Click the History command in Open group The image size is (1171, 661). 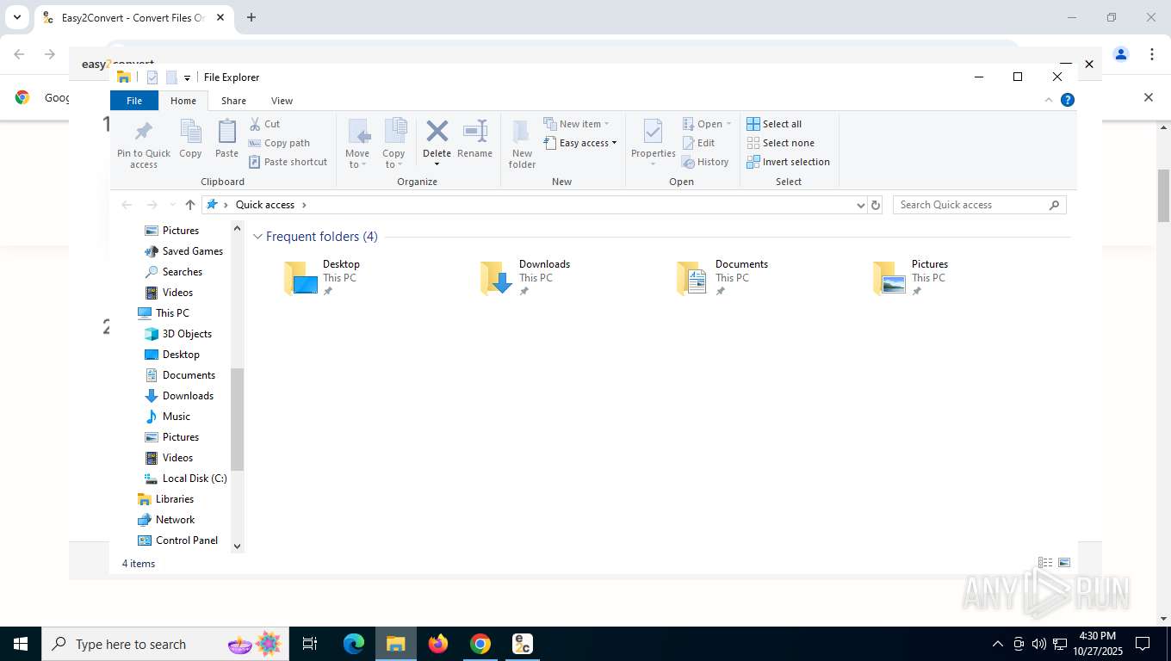coord(705,162)
